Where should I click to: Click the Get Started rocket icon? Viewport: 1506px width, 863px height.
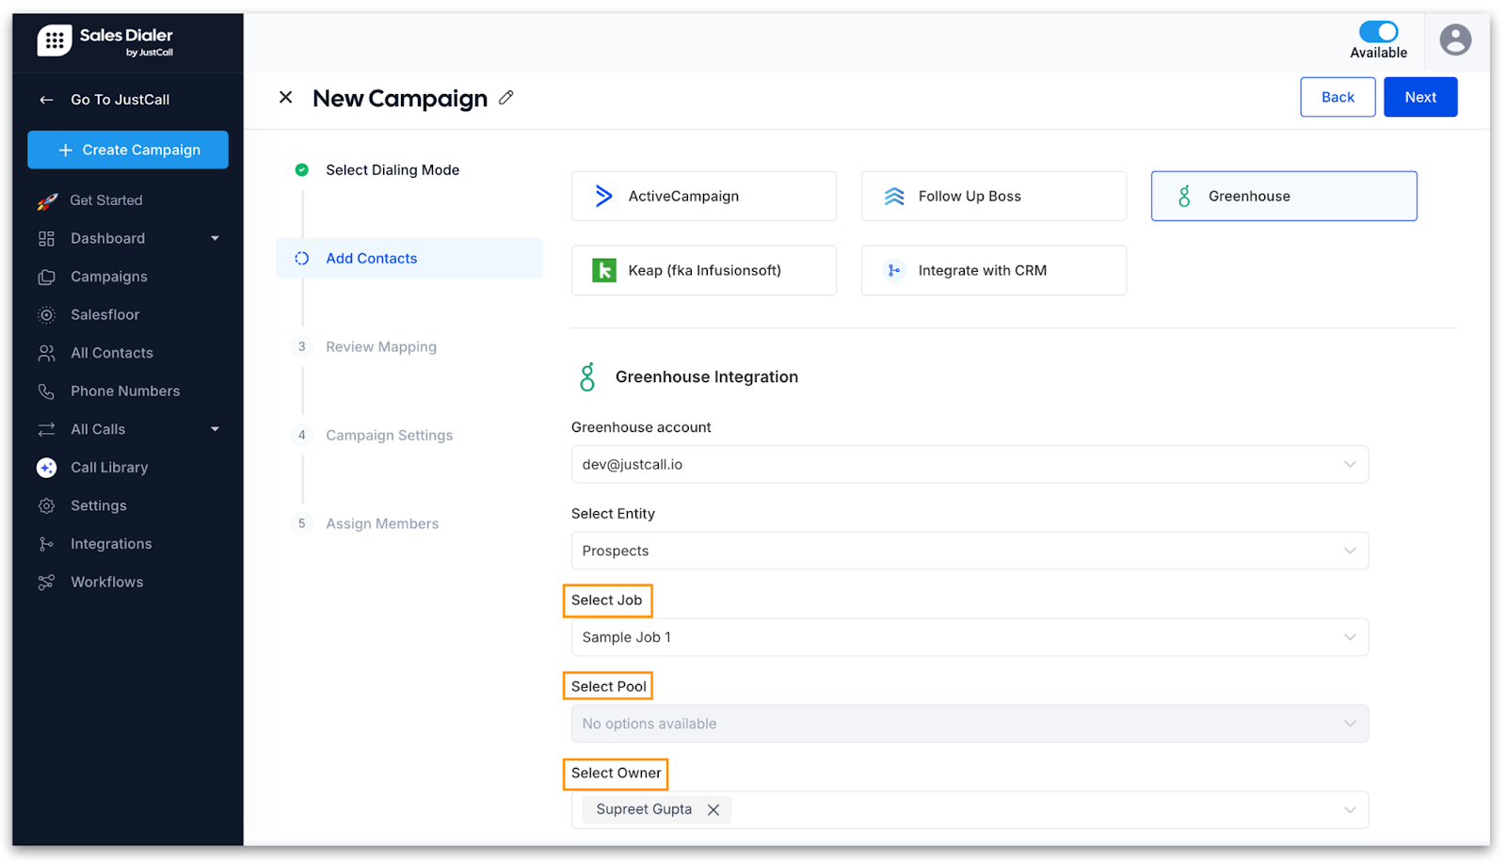pos(47,200)
